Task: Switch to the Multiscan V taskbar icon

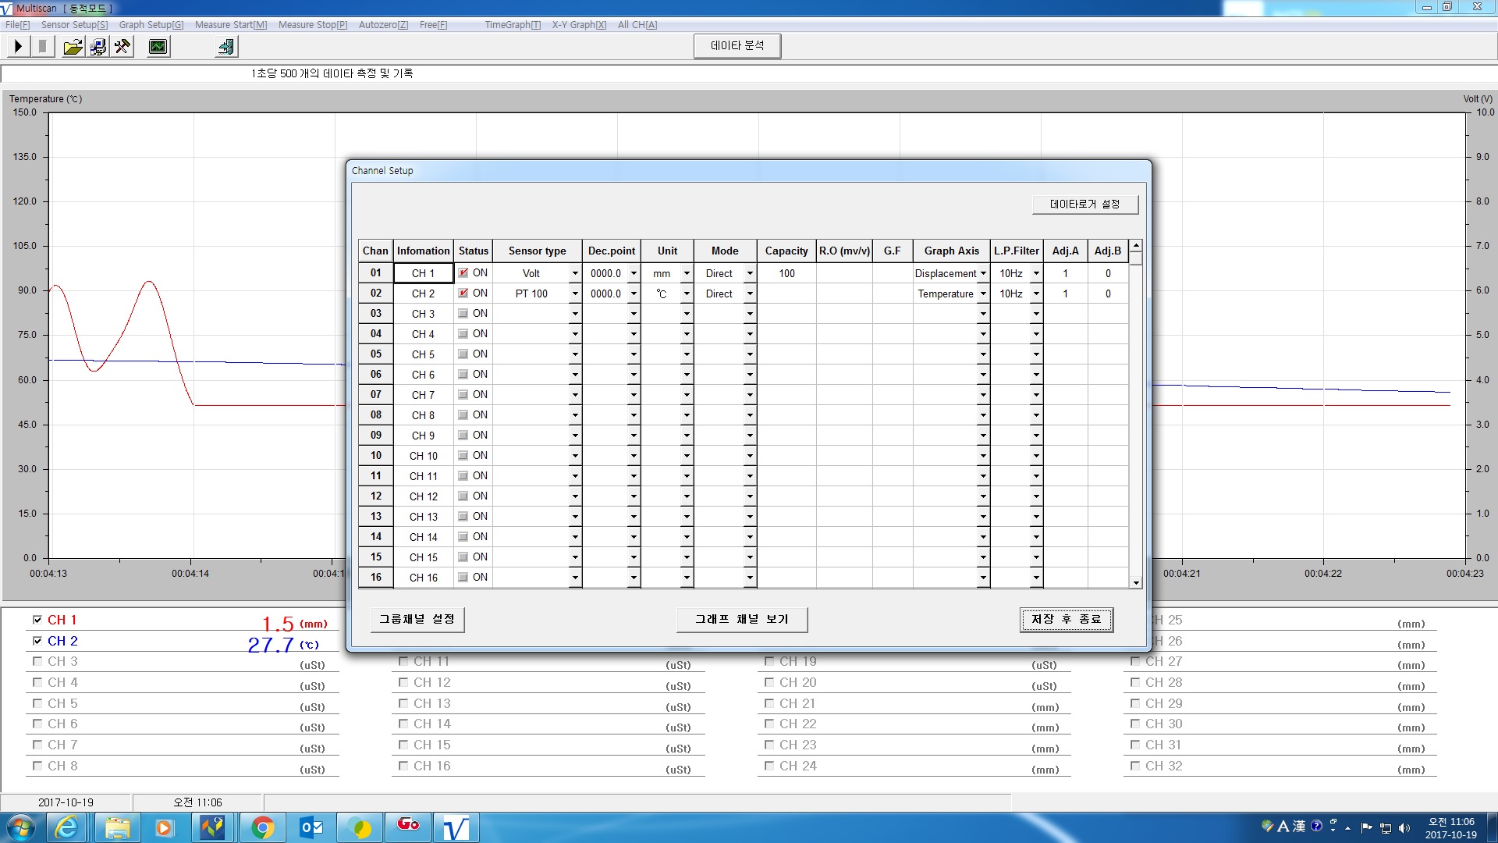Action: coord(456,827)
